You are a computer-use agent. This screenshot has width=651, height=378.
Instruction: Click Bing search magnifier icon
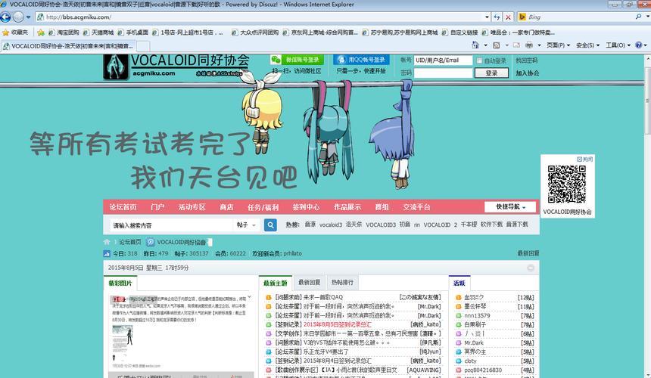point(639,17)
